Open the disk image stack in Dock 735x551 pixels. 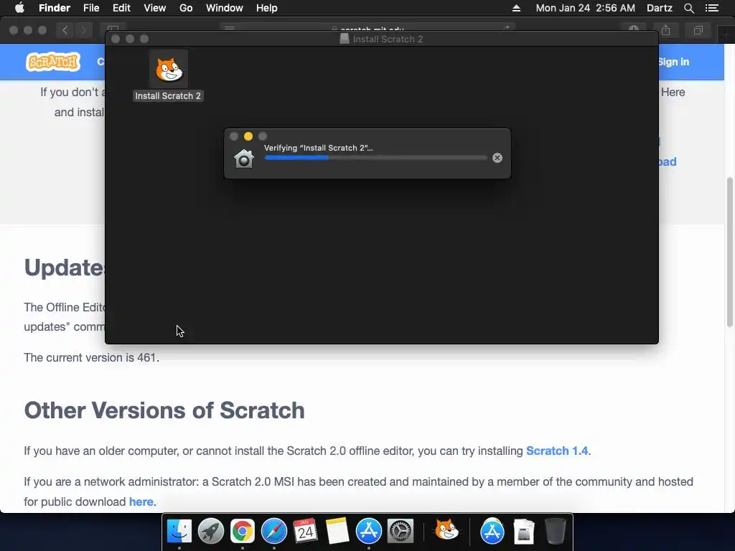point(523,532)
